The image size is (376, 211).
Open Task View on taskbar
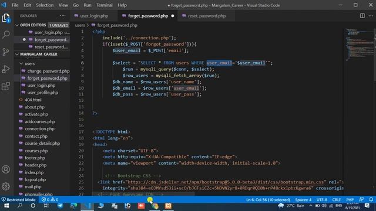click(46, 206)
